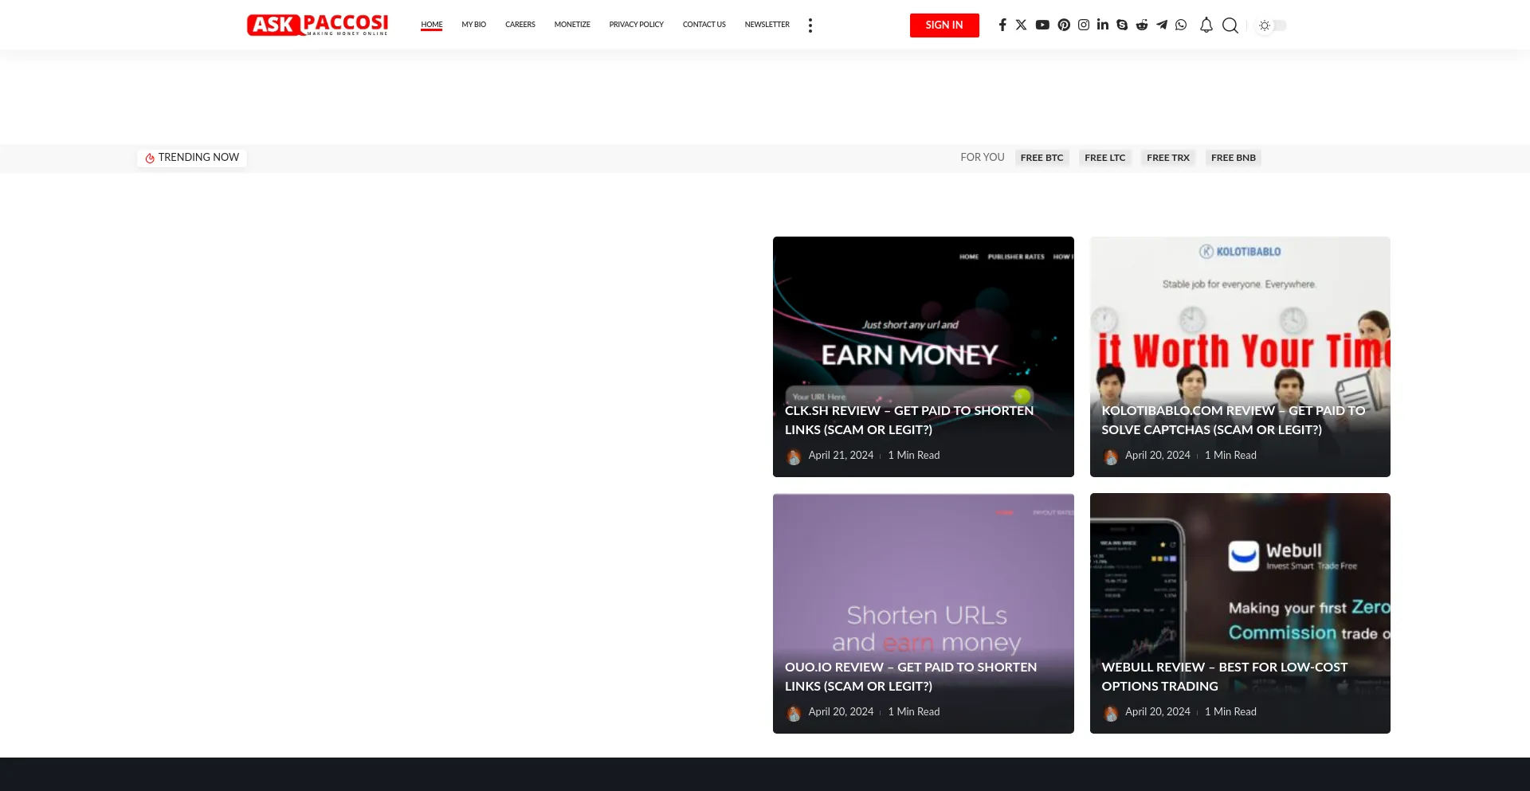Click author avatar on Kolotibablo post
The height and width of the screenshot is (791, 1530).
pos(1111,456)
